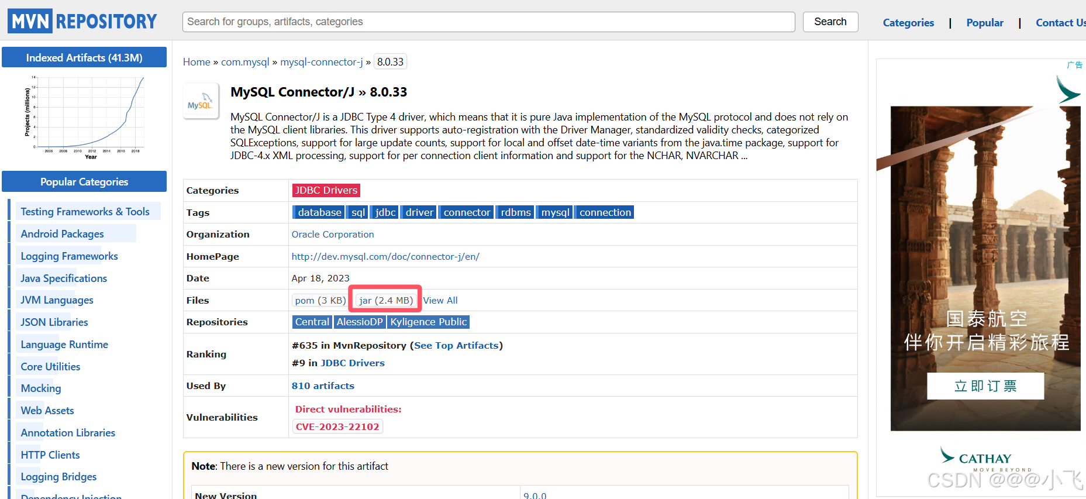
Task: Select the mysql tag
Action: (x=555, y=212)
